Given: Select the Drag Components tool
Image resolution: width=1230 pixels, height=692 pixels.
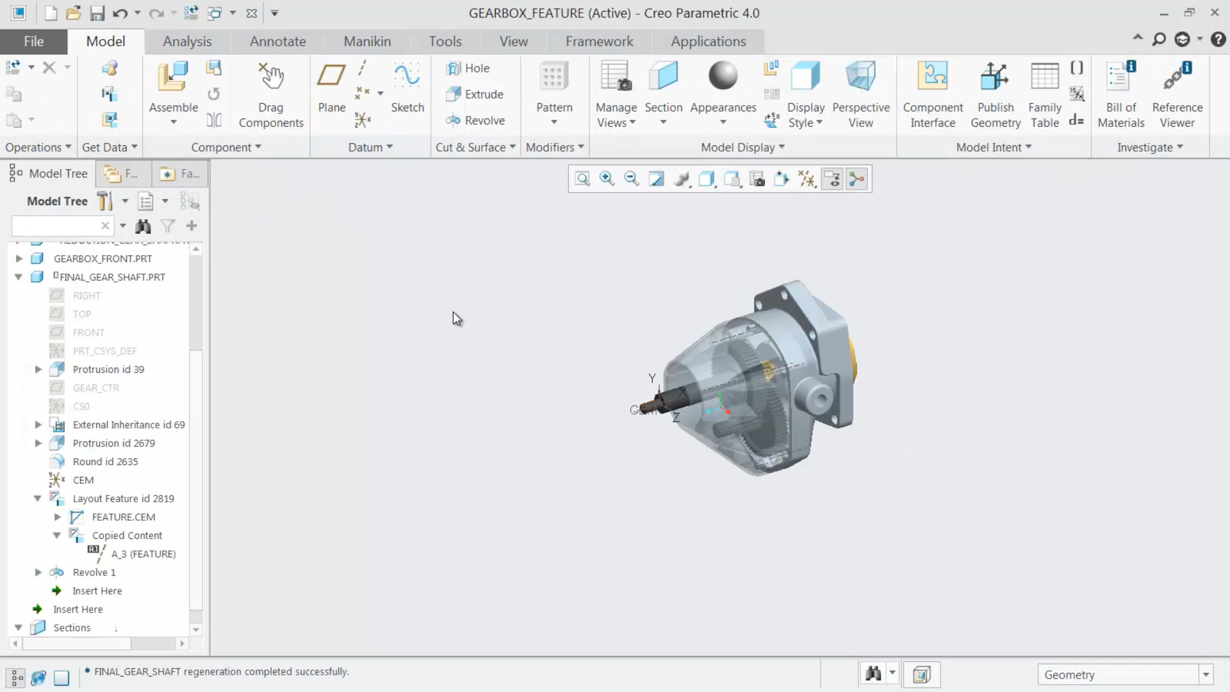Looking at the screenshot, I should (x=271, y=95).
